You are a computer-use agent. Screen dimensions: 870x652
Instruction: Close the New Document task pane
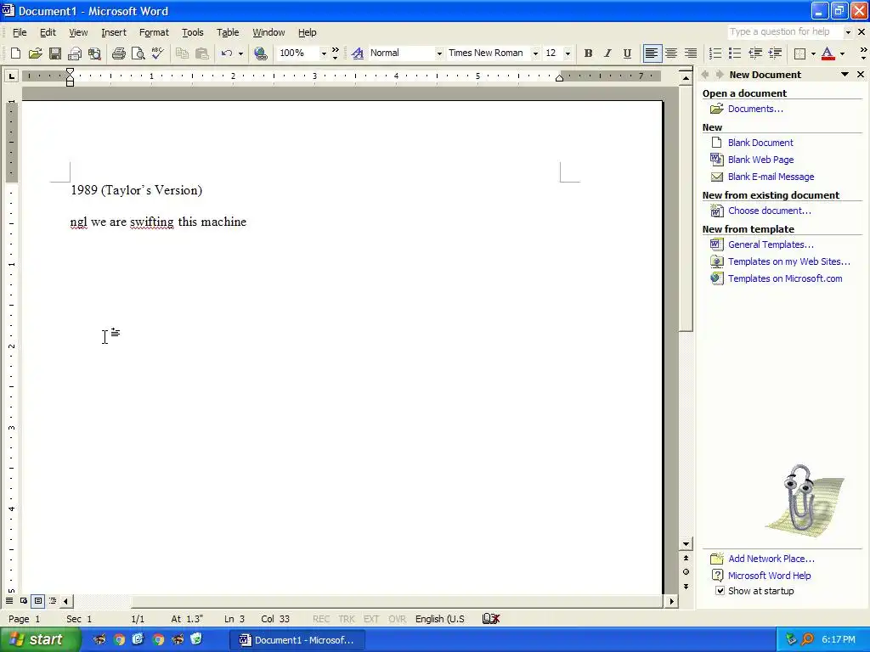pos(861,75)
